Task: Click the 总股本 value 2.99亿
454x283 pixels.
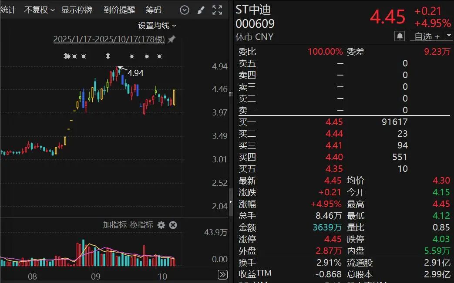Action: coord(437,274)
